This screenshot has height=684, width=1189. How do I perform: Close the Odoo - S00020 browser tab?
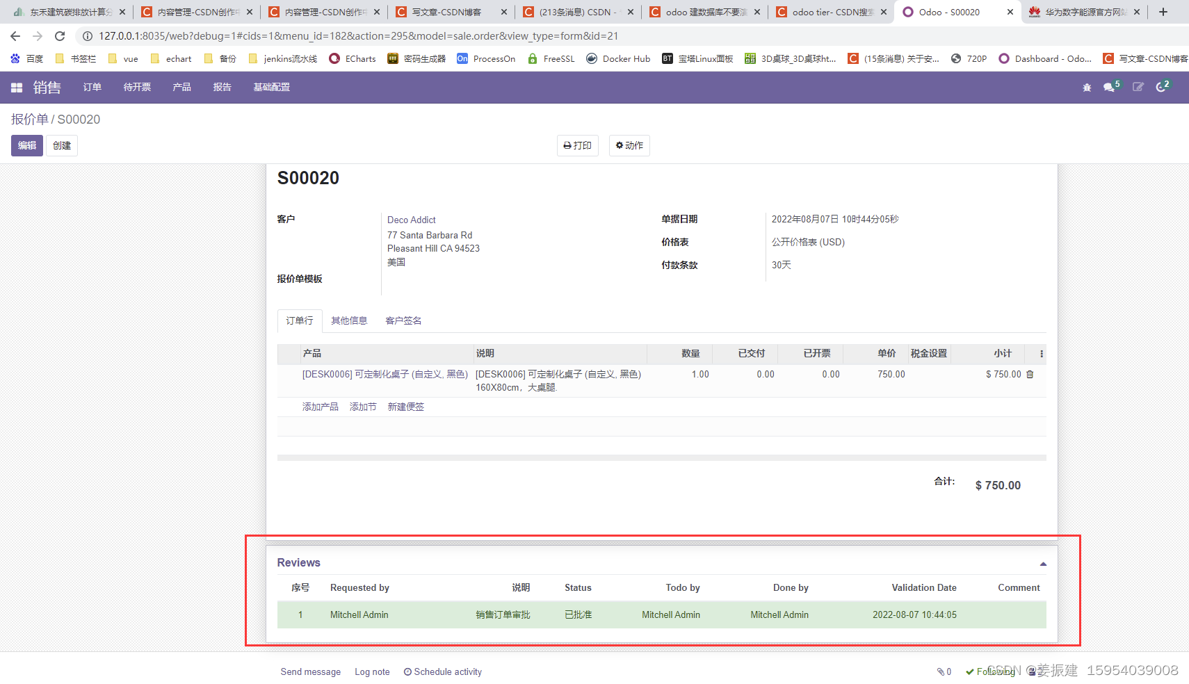[1010, 12]
